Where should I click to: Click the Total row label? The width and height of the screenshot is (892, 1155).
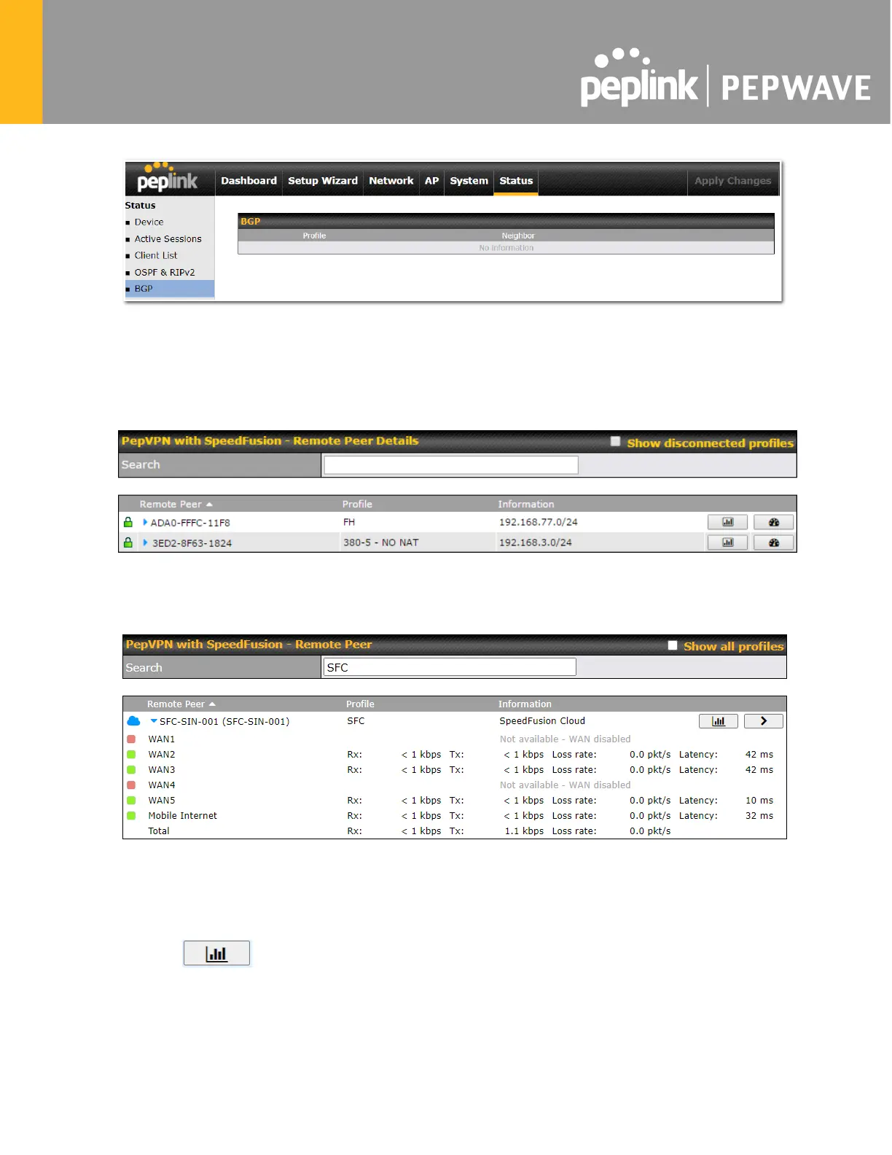click(159, 831)
